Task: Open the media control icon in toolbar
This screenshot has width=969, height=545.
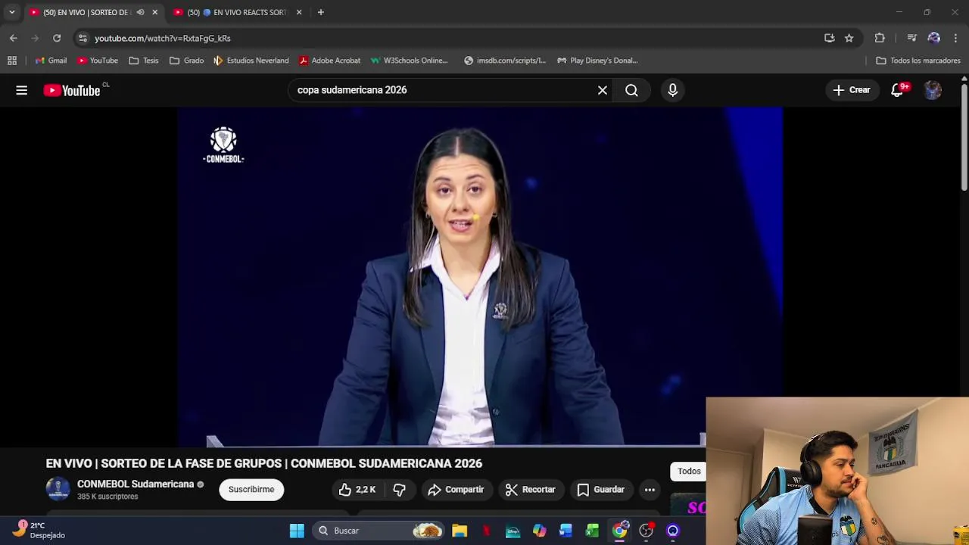Action: click(x=911, y=38)
